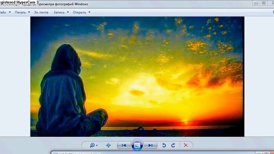Delete the photo with red X
274x154 pixels.
coord(186,145)
